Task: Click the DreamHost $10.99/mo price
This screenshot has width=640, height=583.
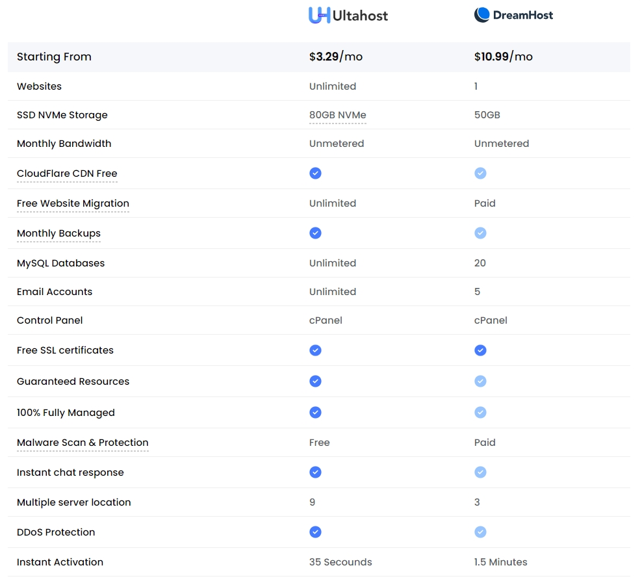Action: click(503, 57)
